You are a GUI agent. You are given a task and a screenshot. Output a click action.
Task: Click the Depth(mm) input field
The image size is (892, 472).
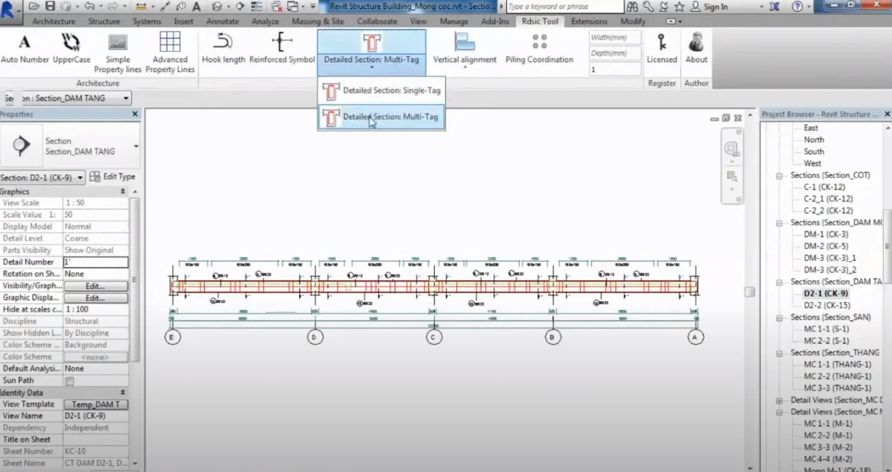coord(615,54)
